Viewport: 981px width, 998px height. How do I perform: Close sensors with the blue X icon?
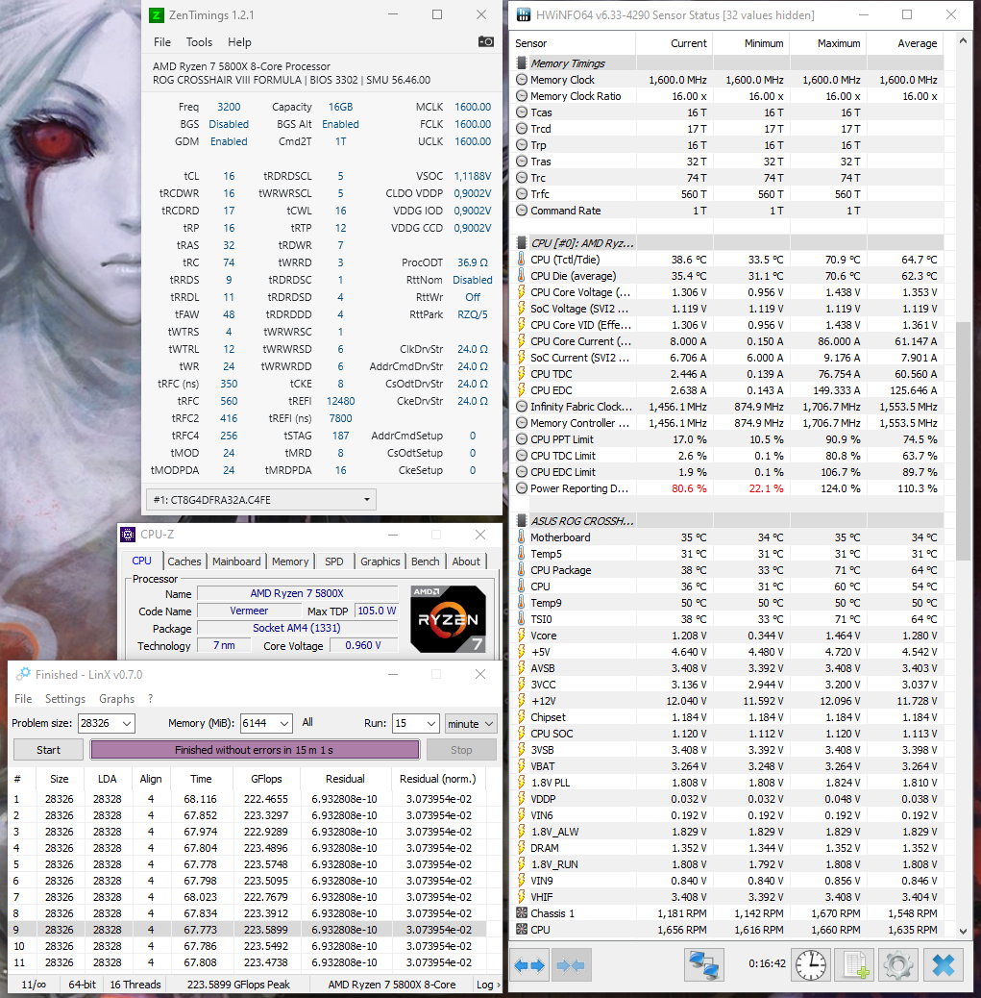(x=943, y=965)
